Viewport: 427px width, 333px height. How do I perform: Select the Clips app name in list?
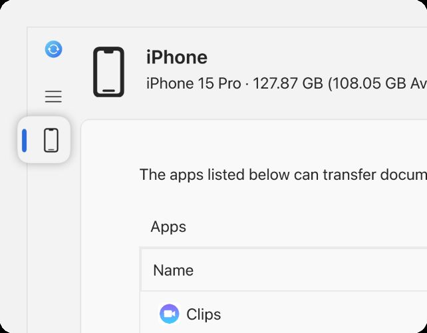(204, 314)
